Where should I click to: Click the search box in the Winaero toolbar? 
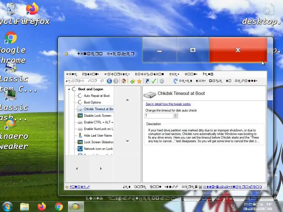[x=85, y=81]
